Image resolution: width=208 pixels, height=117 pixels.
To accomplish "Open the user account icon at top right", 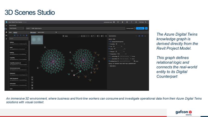I will point(146,22).
